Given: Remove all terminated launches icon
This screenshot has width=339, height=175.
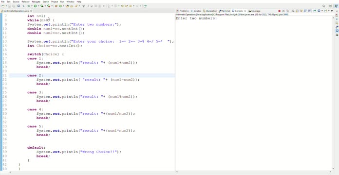Looking at the screenshot, I should pos(287,11).
